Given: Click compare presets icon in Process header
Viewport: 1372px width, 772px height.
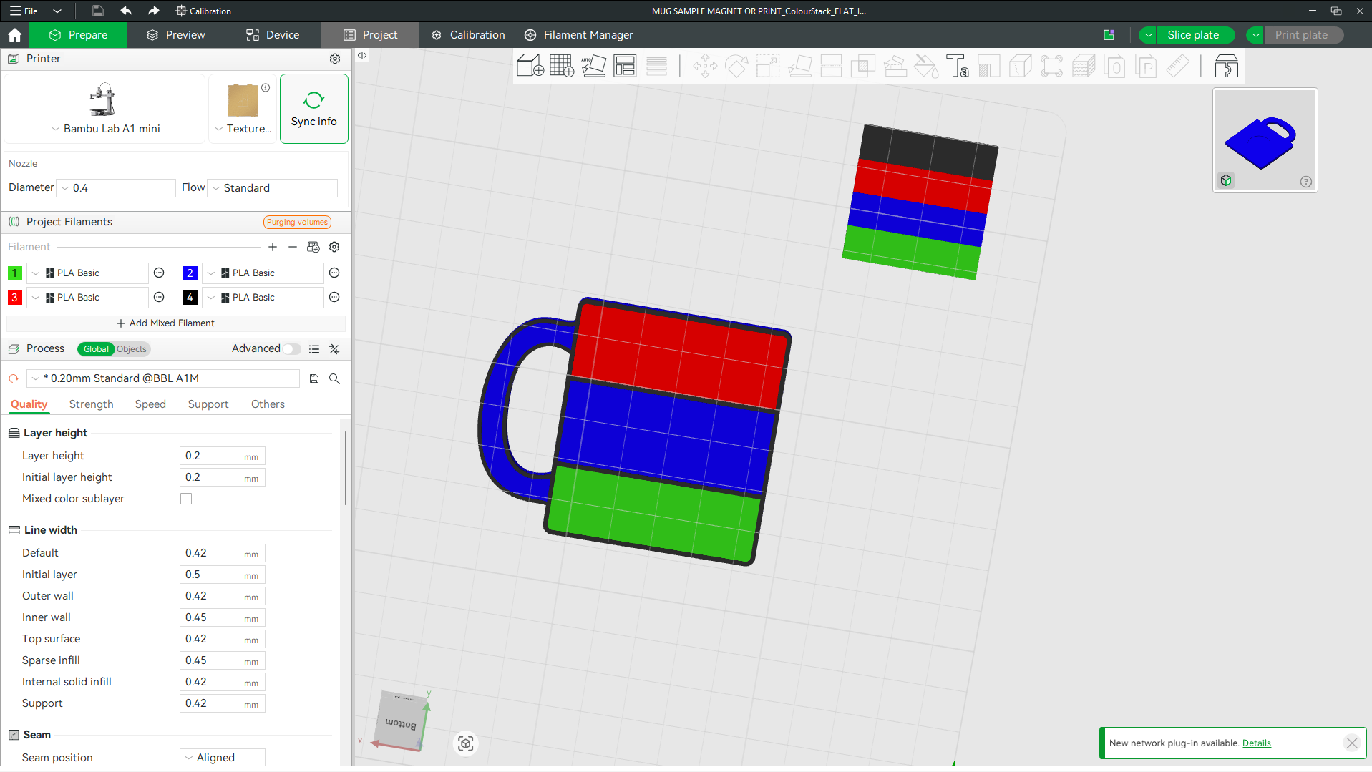Looking at the screenshot, I should point(334,349).
